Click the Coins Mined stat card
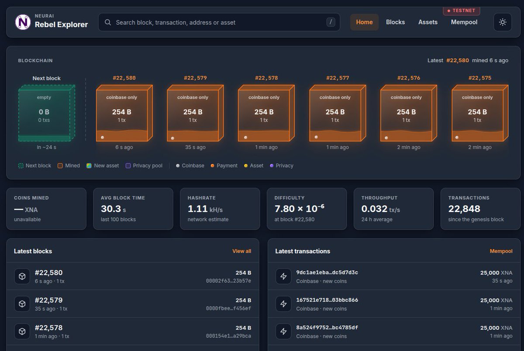Viewport: 524px width, 351px height. 46,209
